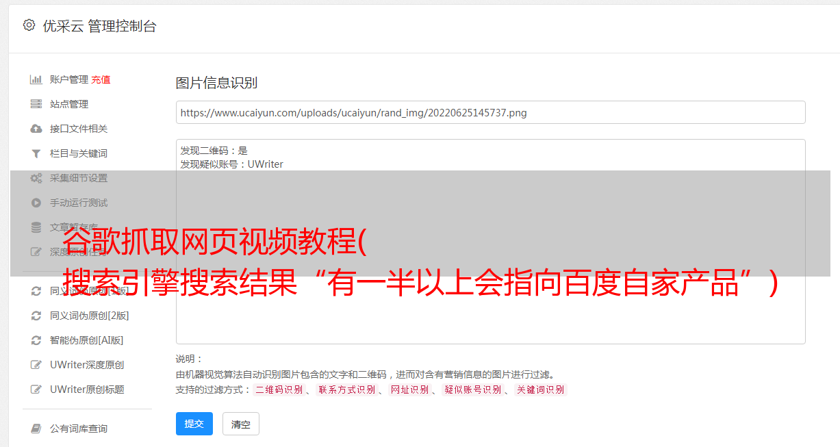Go to 同义词伪原创[2版] page
Image resolution: width=840 pixels, height=447 pixels.
coord(90,316)
